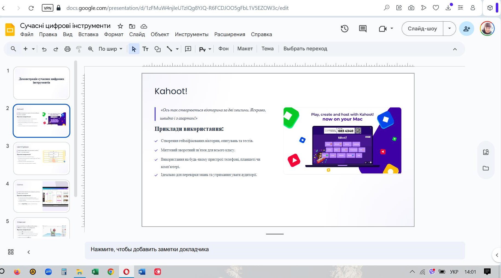
Task: Select slide 3 LearningApps thumbnail
Action: point(42,158)
